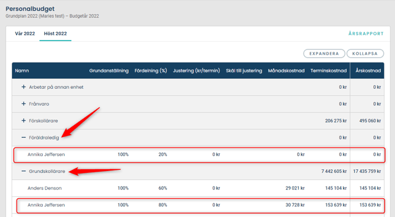Click the Månadskostnad column header
Image resolution: width=395 pixels, height=217 pixels.
click(x=286, y=71)
